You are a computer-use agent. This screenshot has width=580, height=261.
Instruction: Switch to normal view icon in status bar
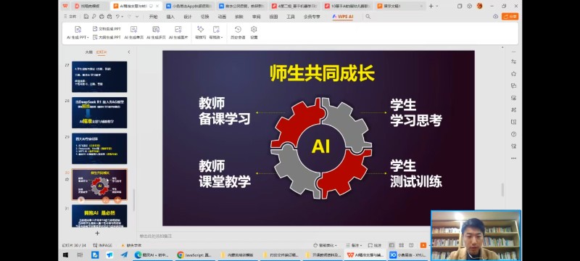click(x=391, y=245)
